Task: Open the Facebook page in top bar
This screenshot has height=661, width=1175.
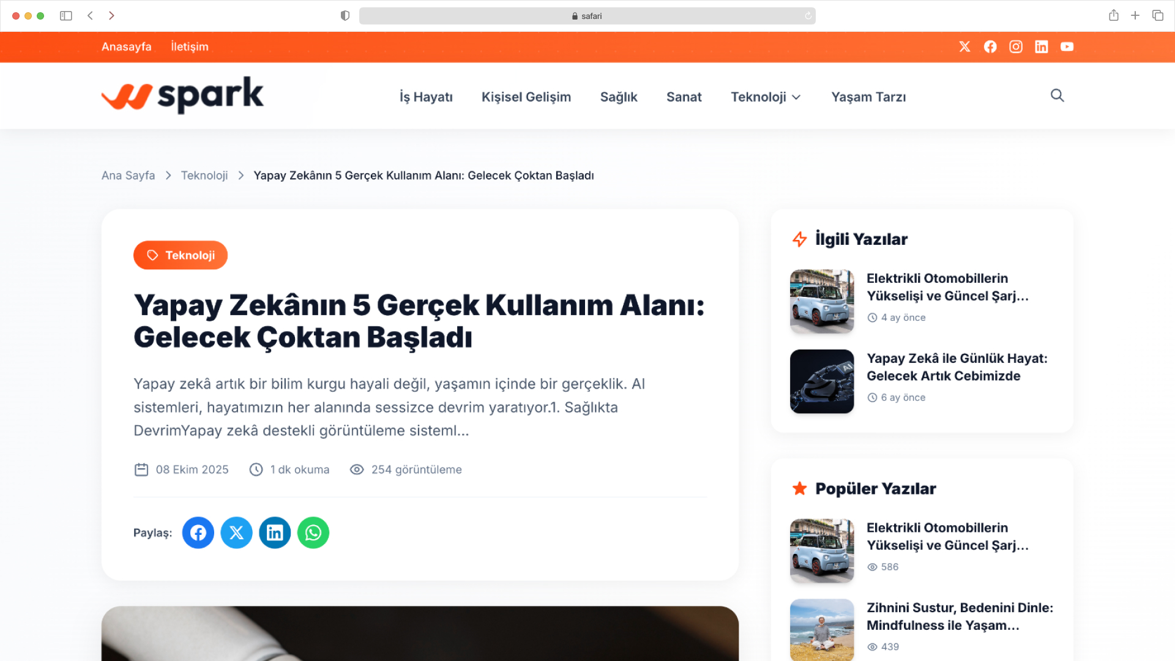Action: coord(990,47)
